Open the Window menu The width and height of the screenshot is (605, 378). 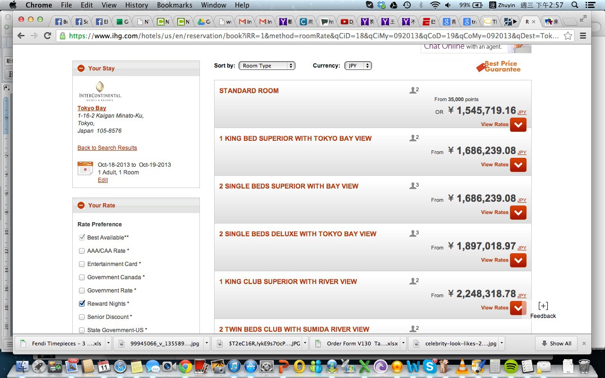tap(214, 5)
